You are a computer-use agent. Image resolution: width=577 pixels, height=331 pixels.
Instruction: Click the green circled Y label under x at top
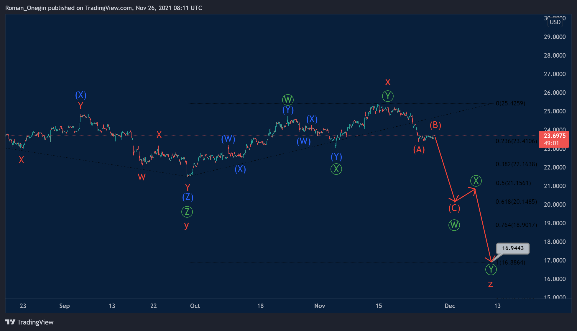click(388, 96)
